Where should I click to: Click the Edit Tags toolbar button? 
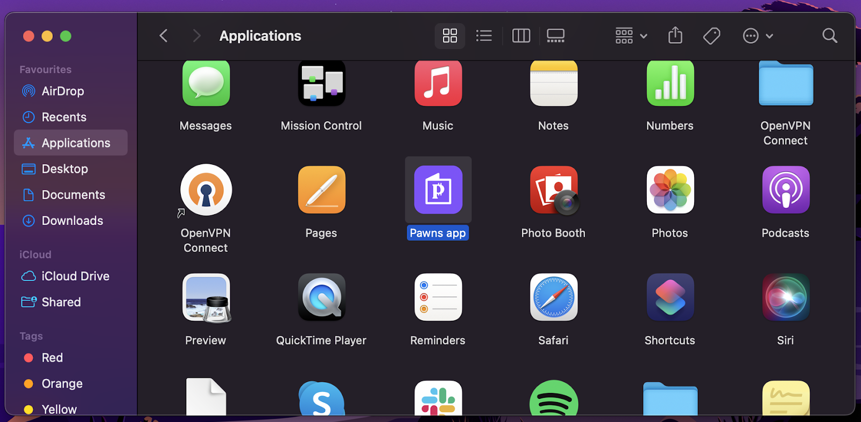pos(711,36)
